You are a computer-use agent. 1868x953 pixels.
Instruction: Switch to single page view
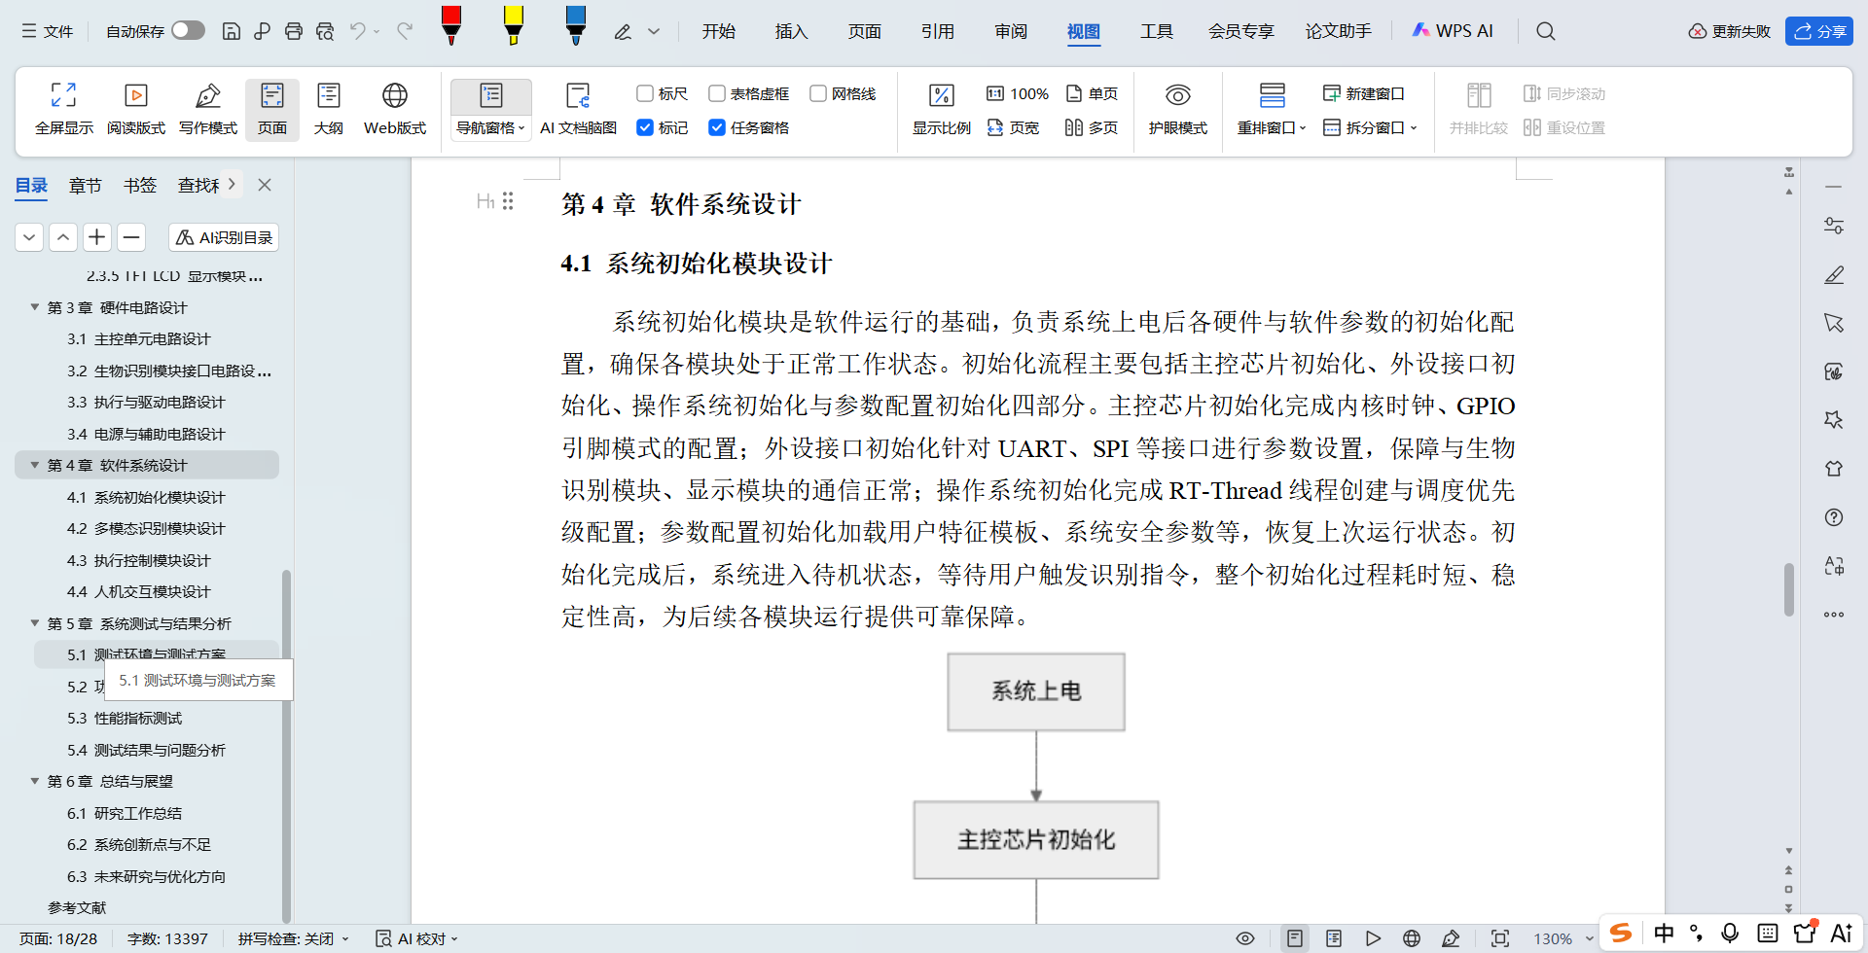(x=1093, y=93)
